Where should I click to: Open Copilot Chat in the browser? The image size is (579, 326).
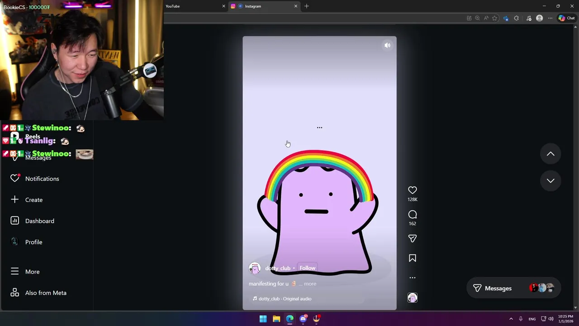coord(566,18)
